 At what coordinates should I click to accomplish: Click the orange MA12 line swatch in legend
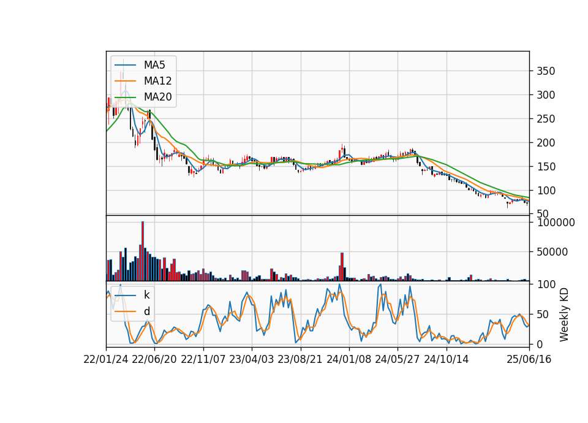pyautogui.click(x=125, y=81)
